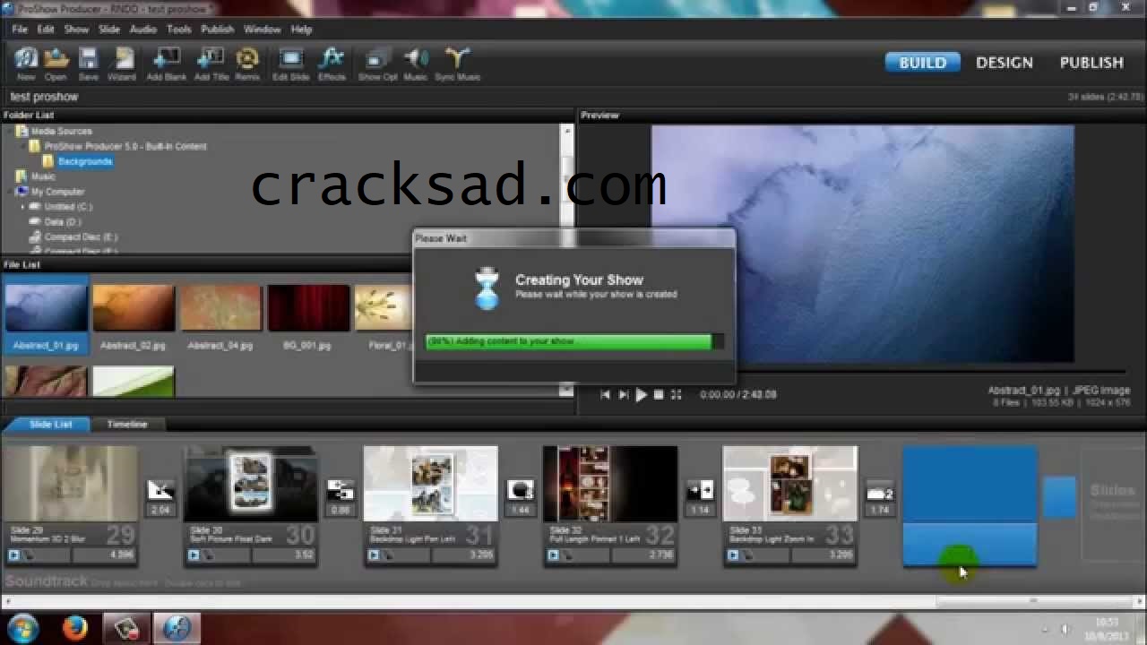Click the Save toolbar icon
The width and height of the screenshot is (1147, 645).
click(88, 63)
